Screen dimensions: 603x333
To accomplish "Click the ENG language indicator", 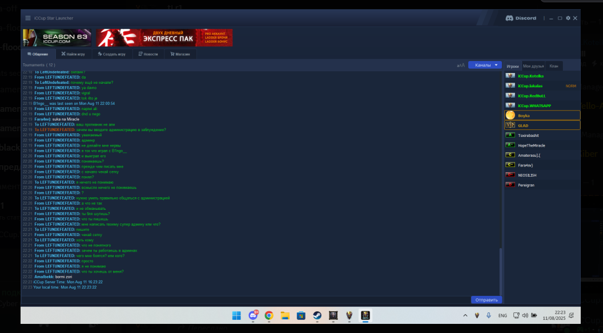I will [502, 316].
